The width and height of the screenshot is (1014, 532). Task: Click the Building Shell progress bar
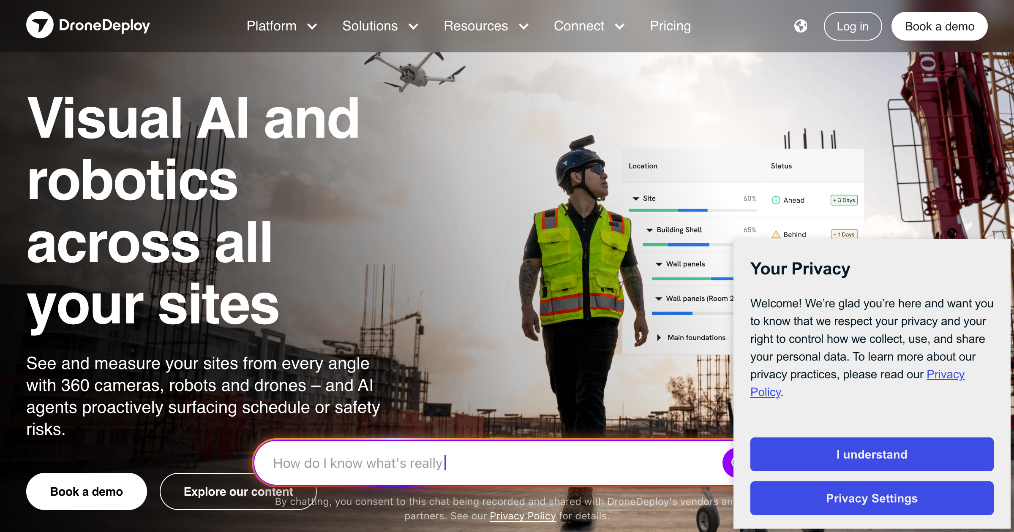tap(688, 245)
